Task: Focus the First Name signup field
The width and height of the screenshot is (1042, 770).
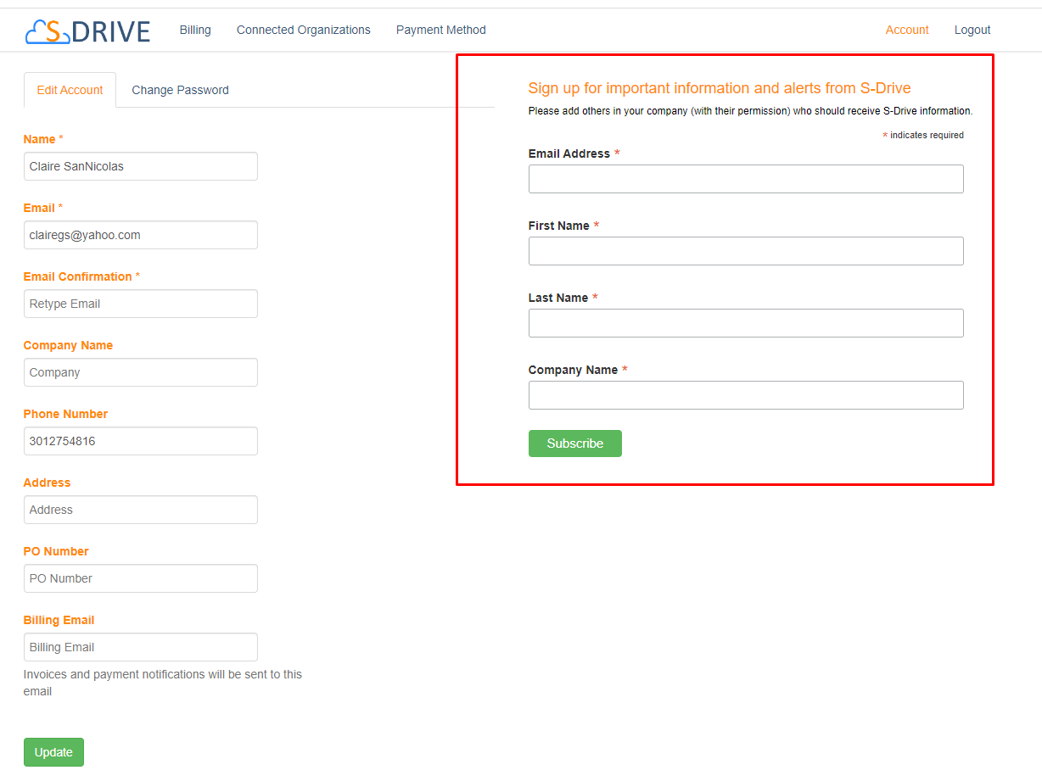Action: coord(745,251)
